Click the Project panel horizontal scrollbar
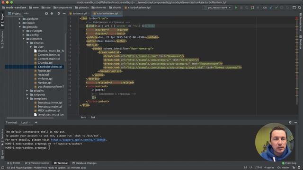The image size is (303, 170). click(30, 118)
